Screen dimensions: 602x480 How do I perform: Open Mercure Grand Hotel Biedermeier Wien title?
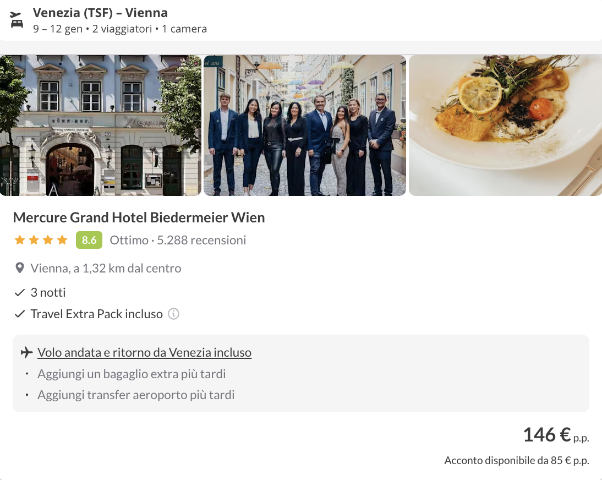139,217
